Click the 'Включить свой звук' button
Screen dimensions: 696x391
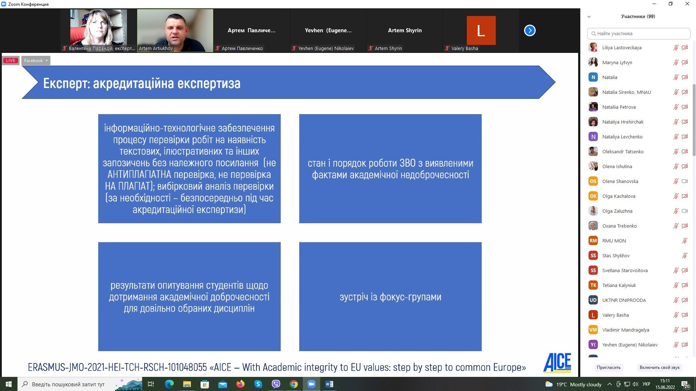(x=659, y=367)
